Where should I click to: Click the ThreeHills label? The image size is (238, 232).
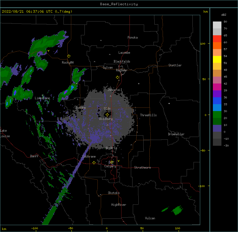[148, 115]
